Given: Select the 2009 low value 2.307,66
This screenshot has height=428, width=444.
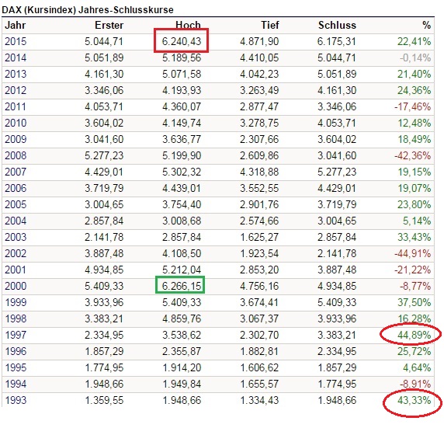Looking at the screenshot, I should tap(259, 139).
